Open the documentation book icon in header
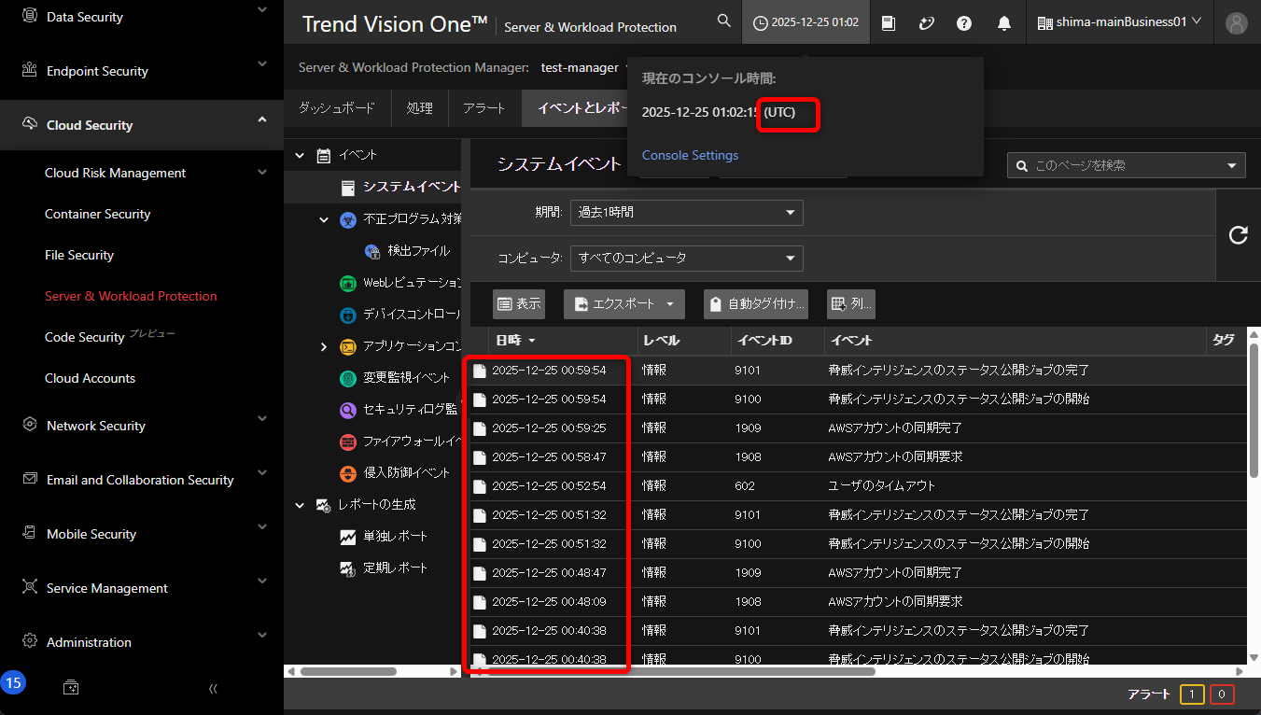1261x715 pixels. coord(889,23)
